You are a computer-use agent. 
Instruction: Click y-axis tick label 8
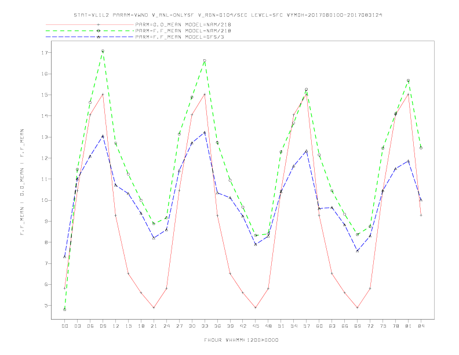coord(46,242)
